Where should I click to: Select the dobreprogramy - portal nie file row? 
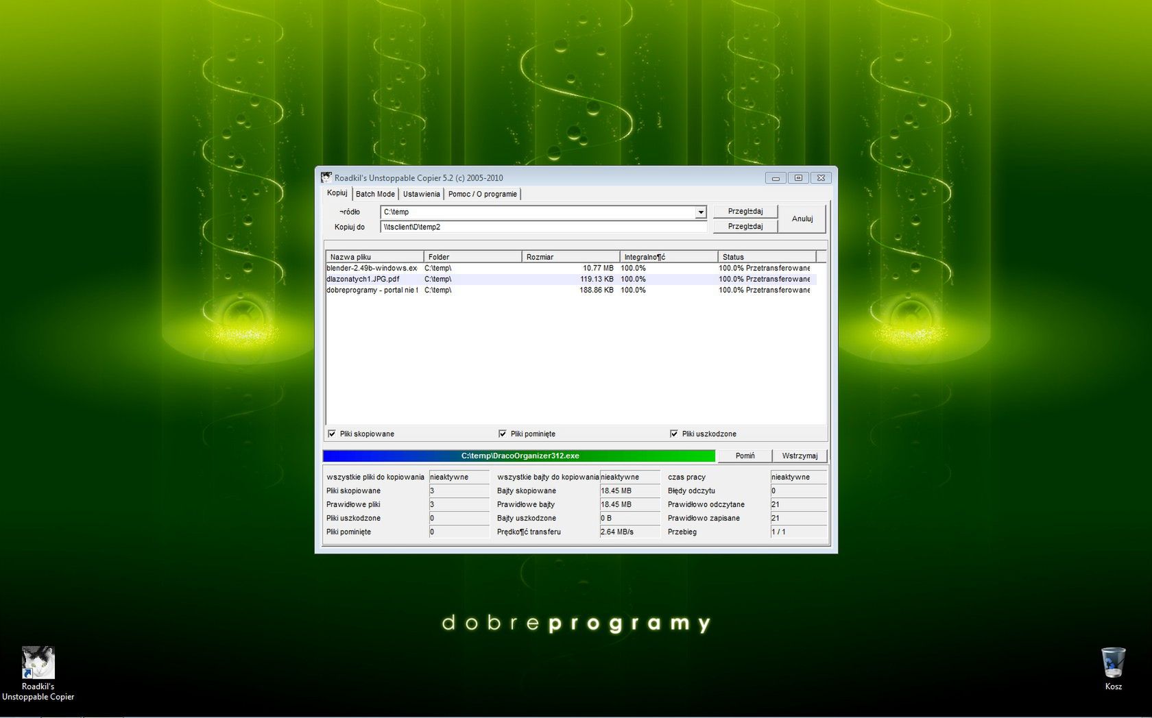(571, 290)
